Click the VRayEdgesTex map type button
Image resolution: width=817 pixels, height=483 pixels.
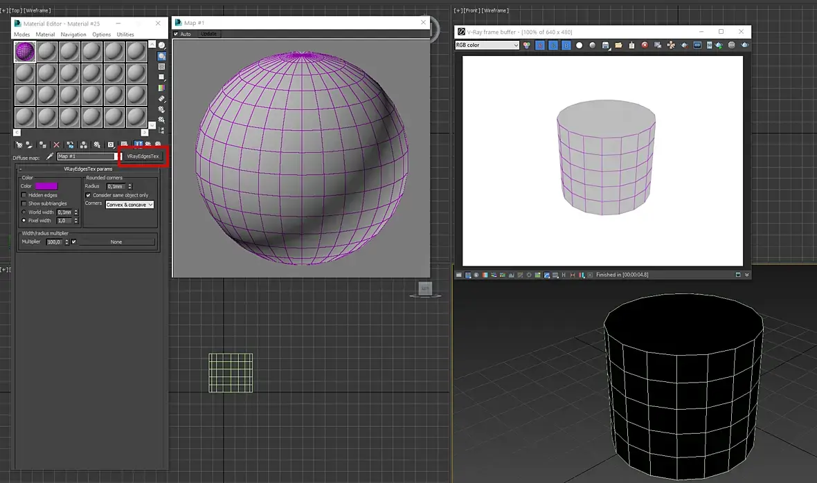pyautogui.click(x=143, y=156)
